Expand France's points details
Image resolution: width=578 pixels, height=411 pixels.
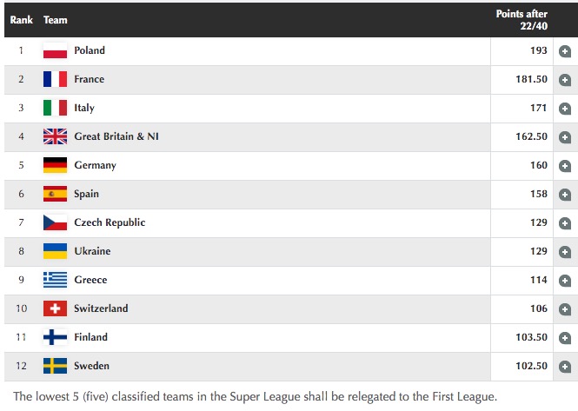[565, 80]
